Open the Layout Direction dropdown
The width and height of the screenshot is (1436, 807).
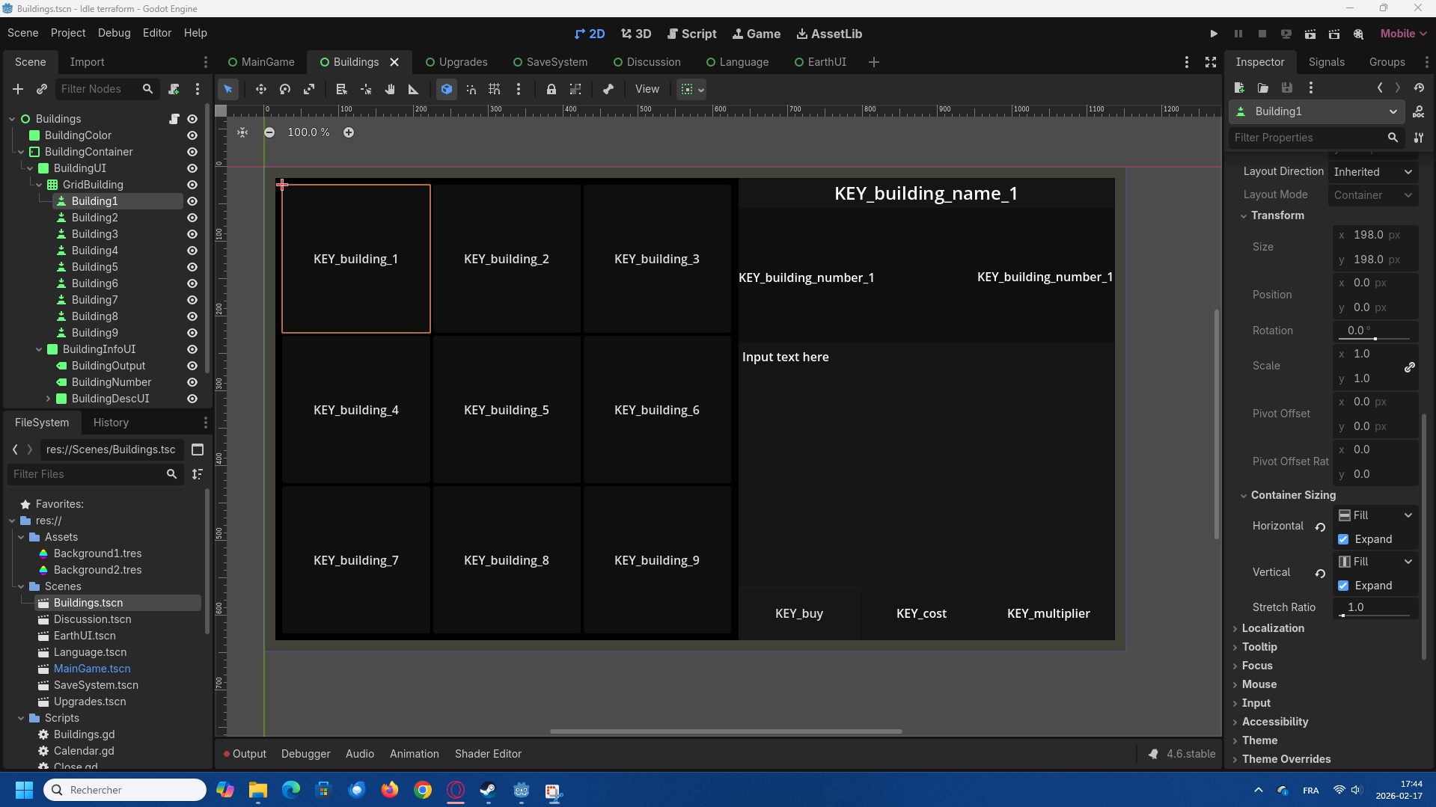(x=1373, y=172)
